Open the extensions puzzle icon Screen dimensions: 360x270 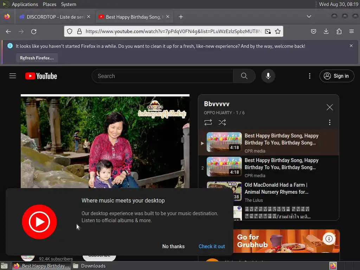pos(339,31)
